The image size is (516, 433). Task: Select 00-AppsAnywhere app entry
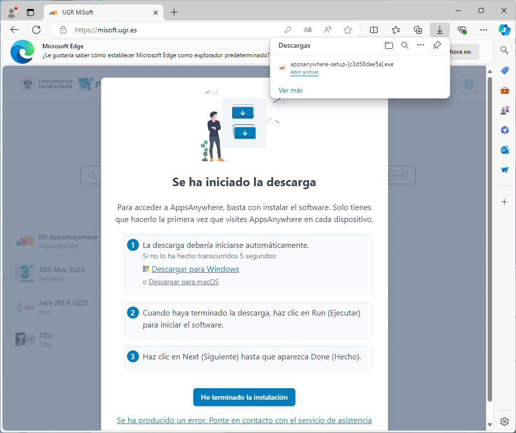point(56,241)
